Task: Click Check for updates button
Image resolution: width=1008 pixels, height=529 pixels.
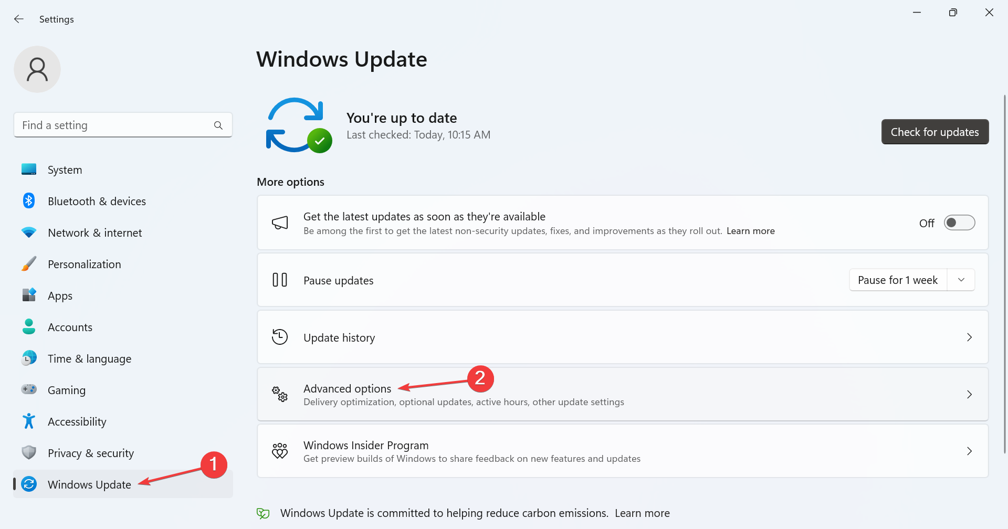Action: point(934,132)
